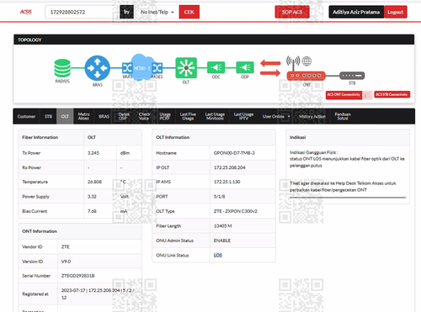Click the red ONT router icon
The height and width of the screenshot is (312, 421).
coord(306,76)
